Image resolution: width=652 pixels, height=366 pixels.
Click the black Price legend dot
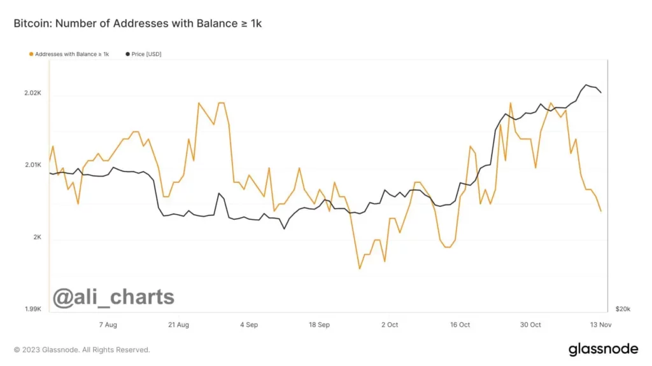point(128,54)
